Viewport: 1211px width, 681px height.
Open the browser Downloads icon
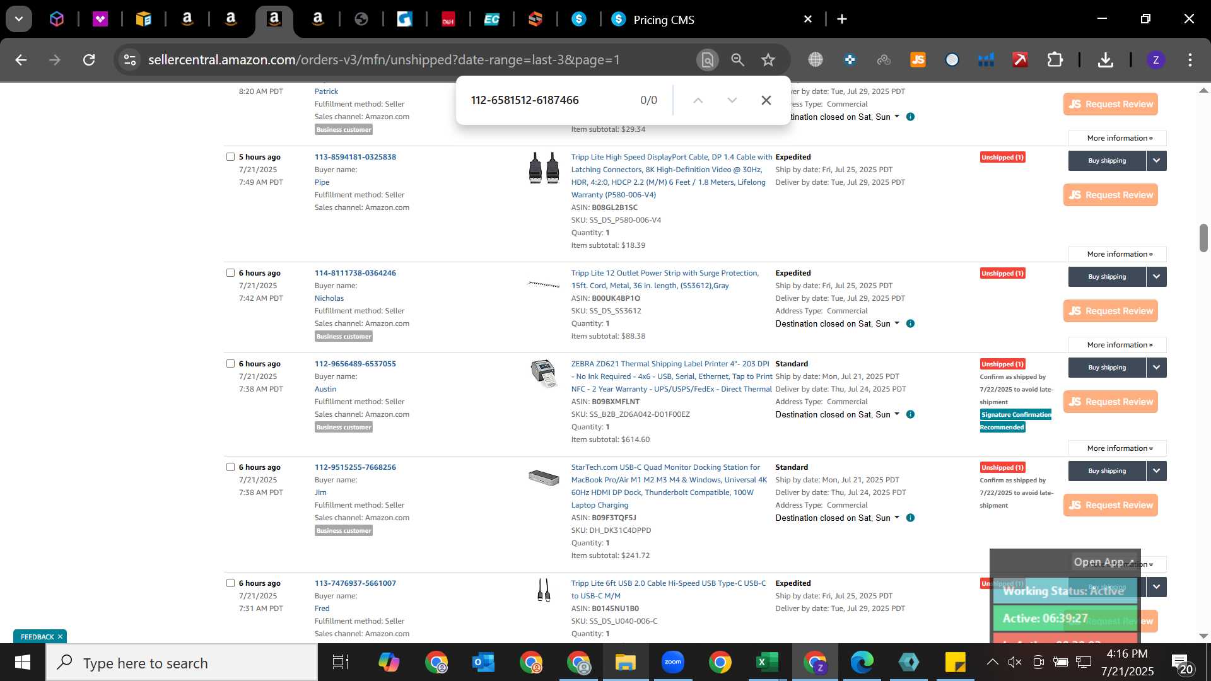[1105, 60]
